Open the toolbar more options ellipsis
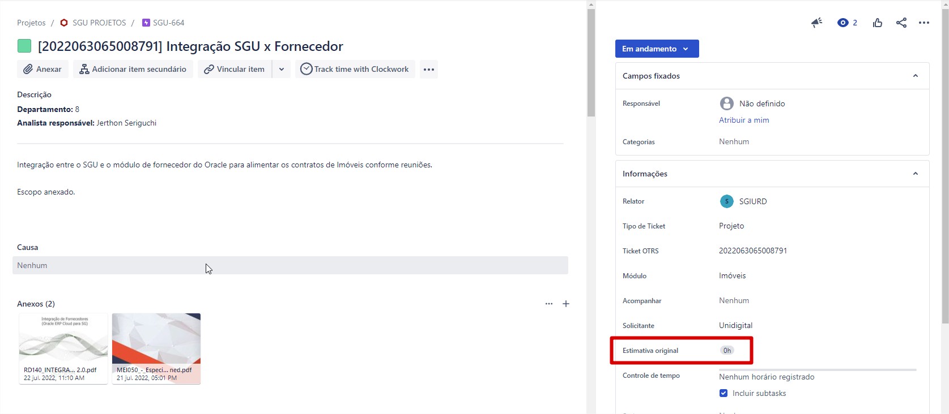 coord(429,69)
